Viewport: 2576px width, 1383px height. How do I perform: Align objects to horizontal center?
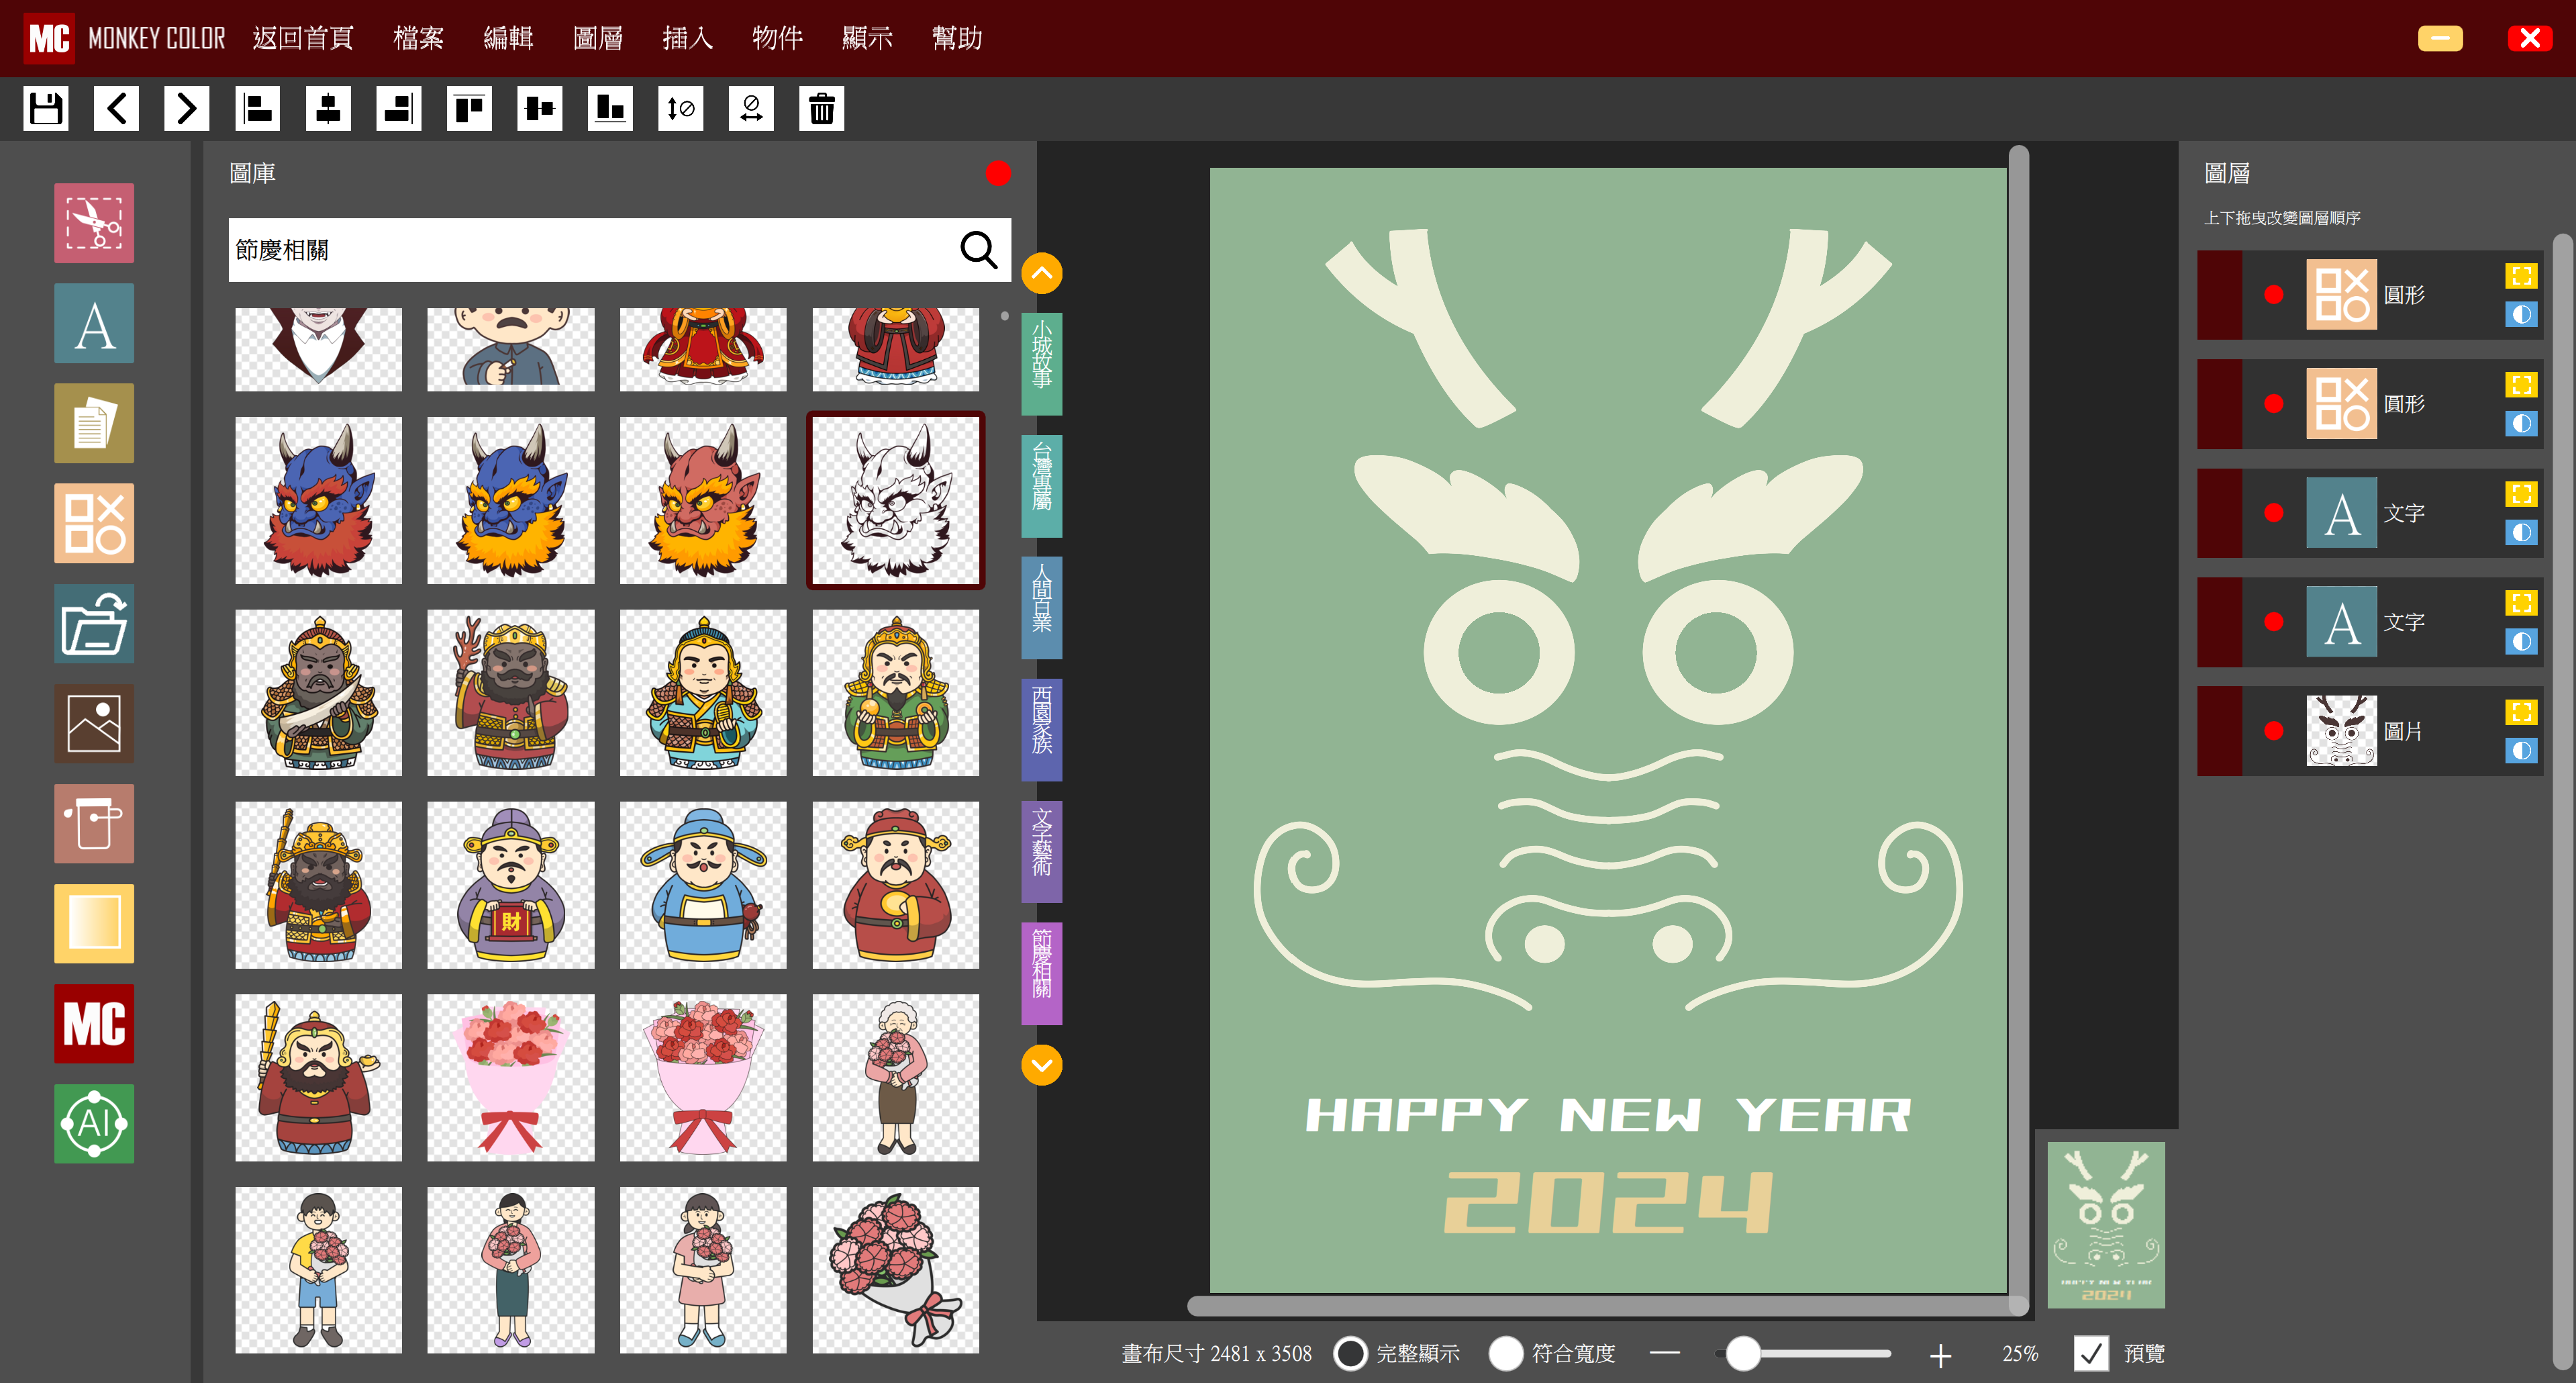click(328, 108)
